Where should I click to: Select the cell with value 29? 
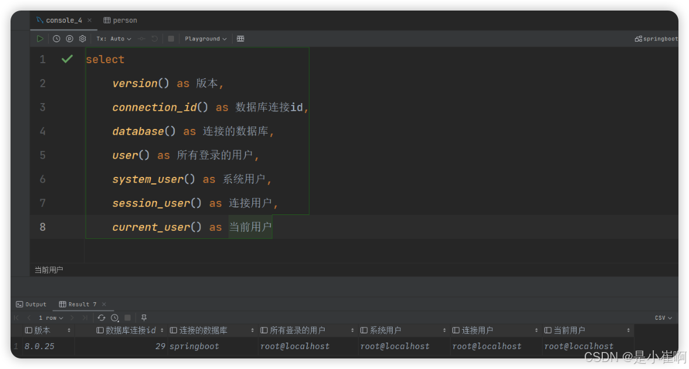[121, 346]
